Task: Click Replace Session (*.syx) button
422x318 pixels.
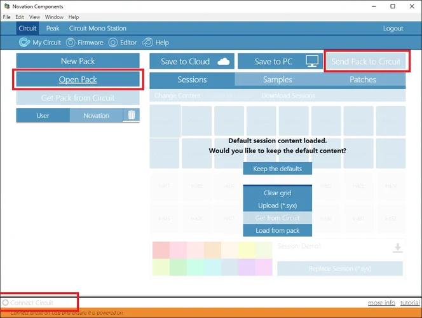Action: (x=340, y=268)
